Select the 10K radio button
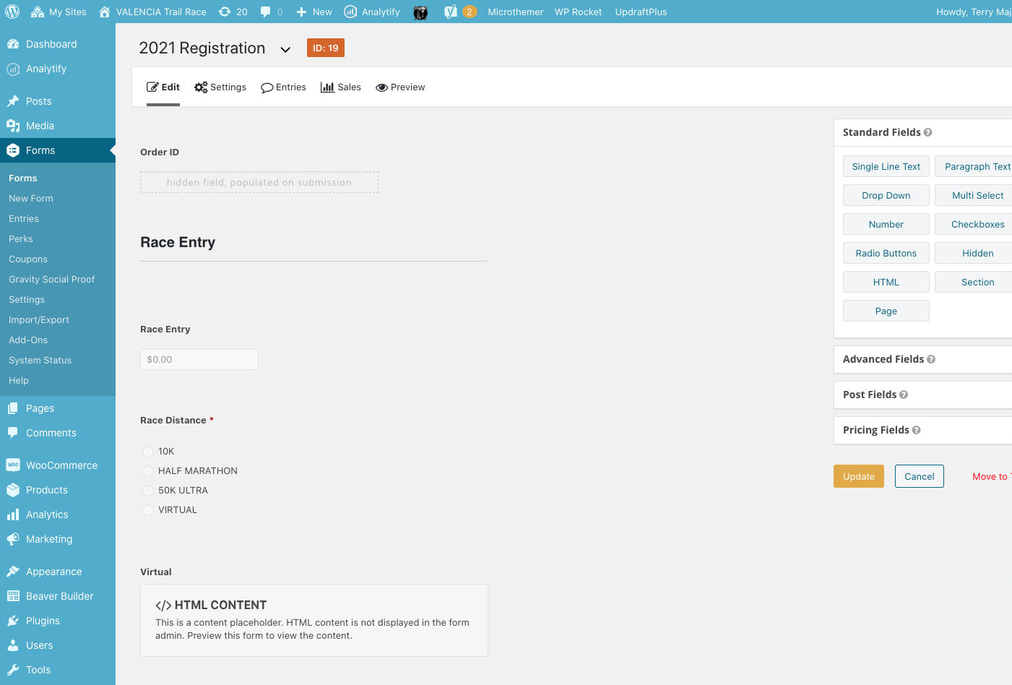 [148, 452]
